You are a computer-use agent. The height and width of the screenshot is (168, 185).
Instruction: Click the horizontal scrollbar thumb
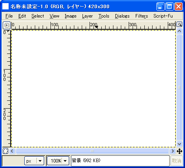pos(92,151)
